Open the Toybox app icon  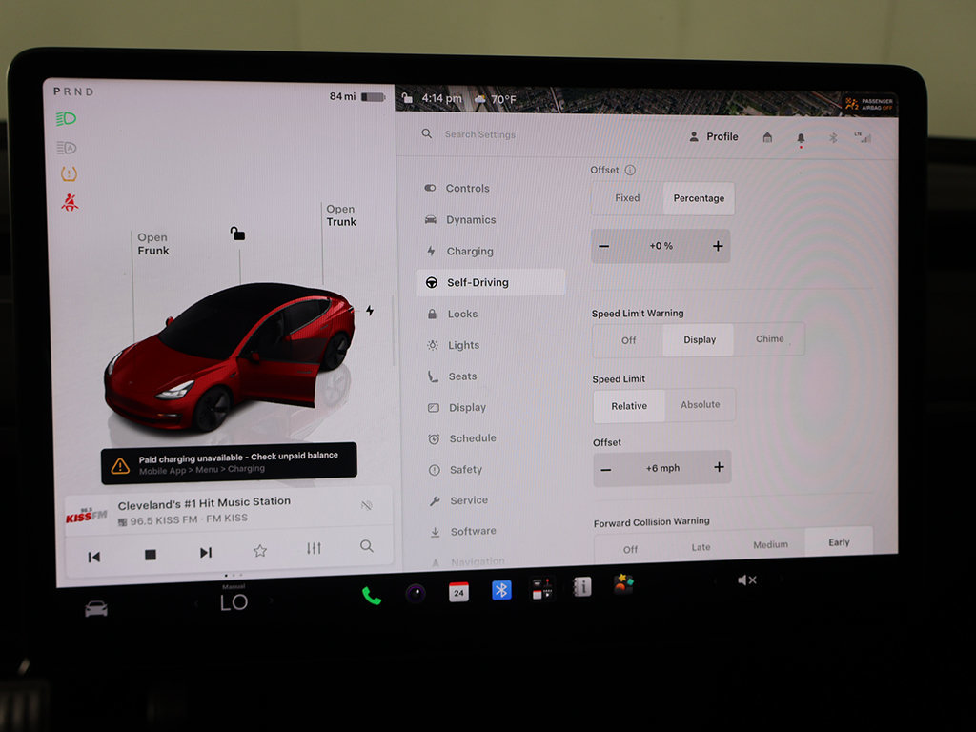tap(623, 584)
